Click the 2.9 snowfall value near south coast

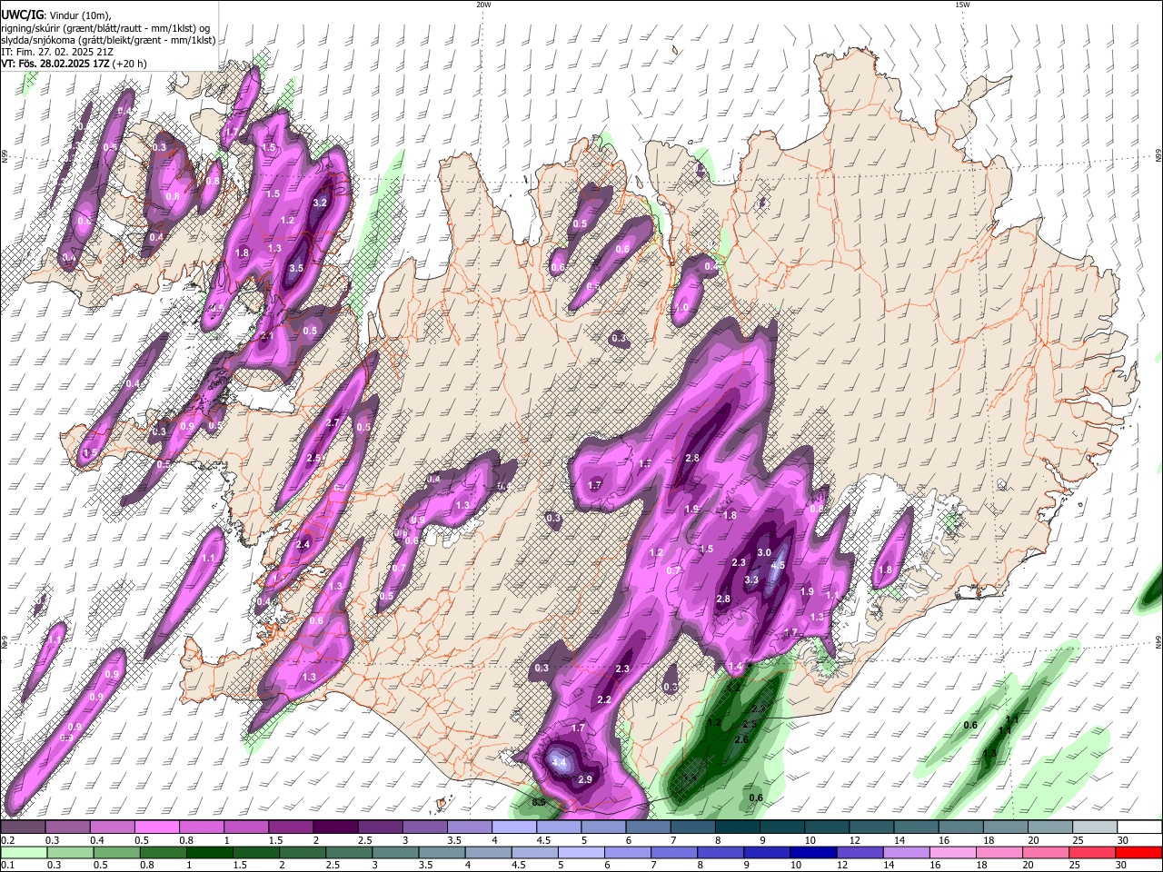(x=585, y=779)
